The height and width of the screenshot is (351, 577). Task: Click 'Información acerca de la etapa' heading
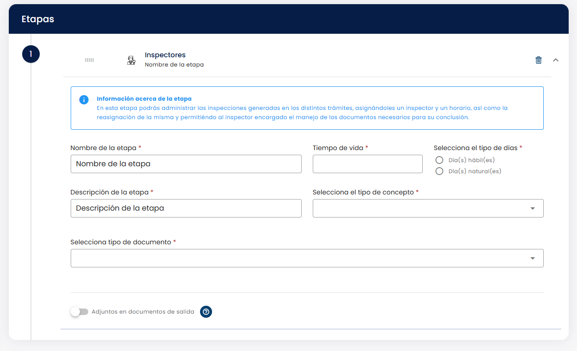(144, 99)
